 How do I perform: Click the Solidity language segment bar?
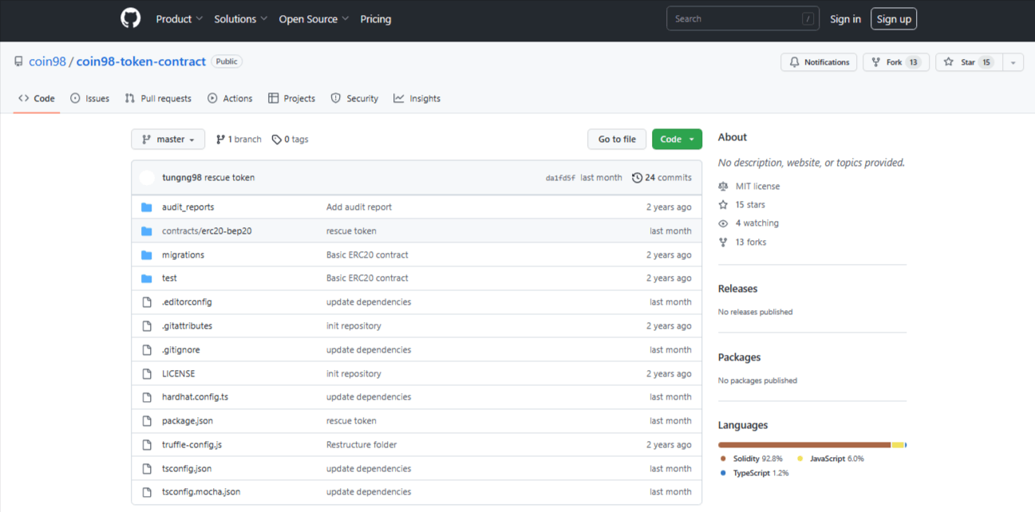coord(804,445)
